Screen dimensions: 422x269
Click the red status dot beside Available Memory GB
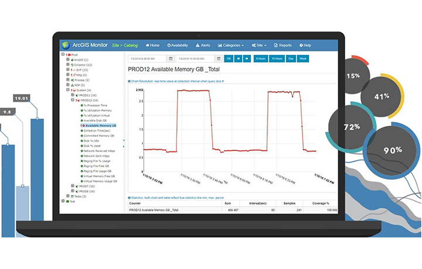[x=83, y=126]
